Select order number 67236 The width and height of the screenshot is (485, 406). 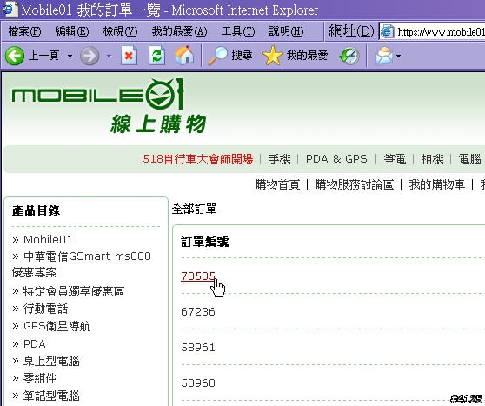[198, 311]
